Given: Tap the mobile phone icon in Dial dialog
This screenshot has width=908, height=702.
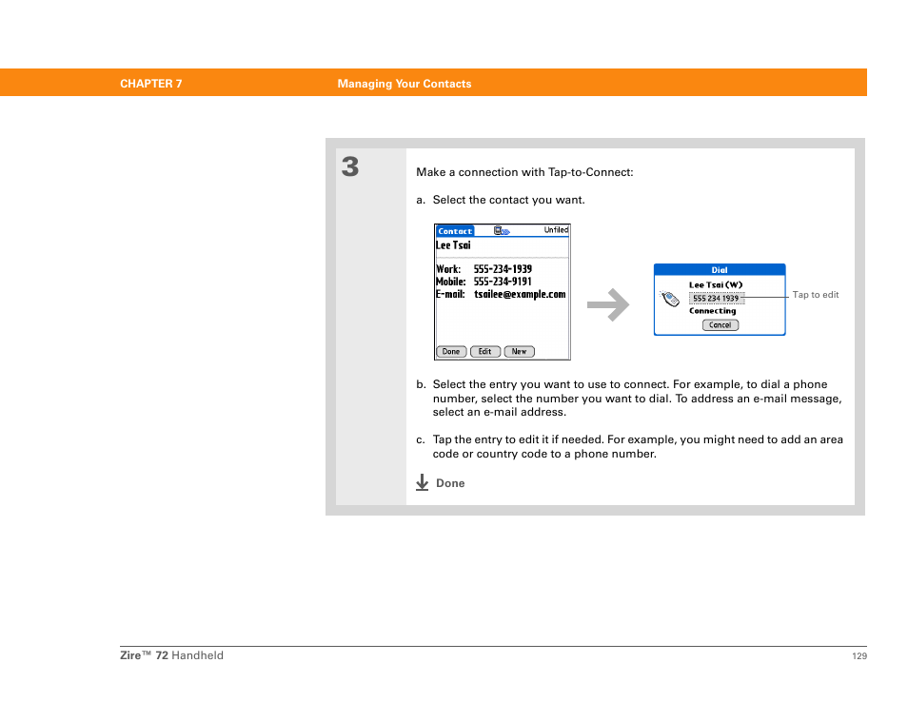Looking at the screenshot, I should click(x=669, y=299).
